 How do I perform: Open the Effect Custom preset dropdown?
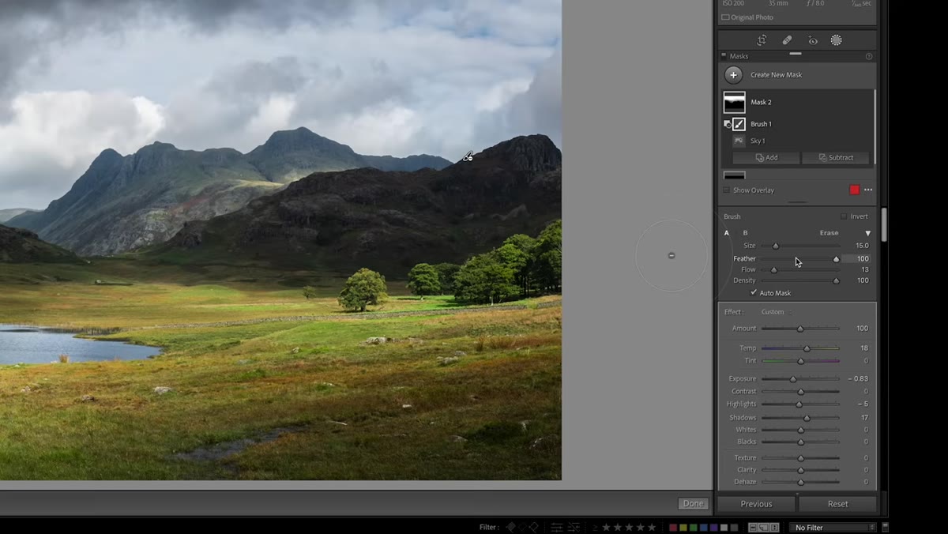pyautogui.click(x=775, y=312)
